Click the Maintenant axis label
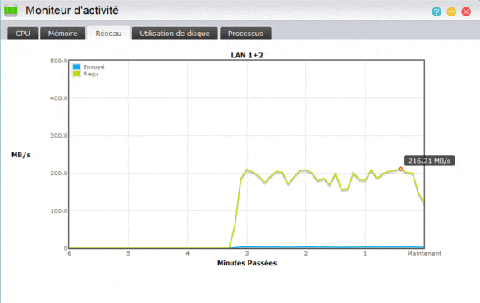480x303 pixels. point(424,253)
